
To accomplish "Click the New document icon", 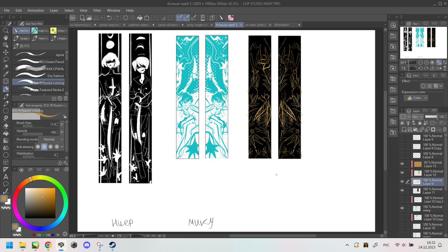I will point(83,18).
